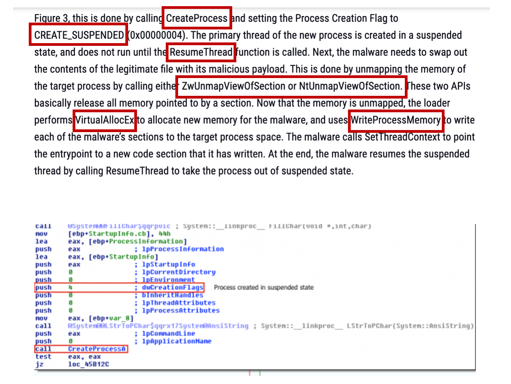Click the lpStartupInfo comment
Screen dimensions: 511x384
(168, 265)
